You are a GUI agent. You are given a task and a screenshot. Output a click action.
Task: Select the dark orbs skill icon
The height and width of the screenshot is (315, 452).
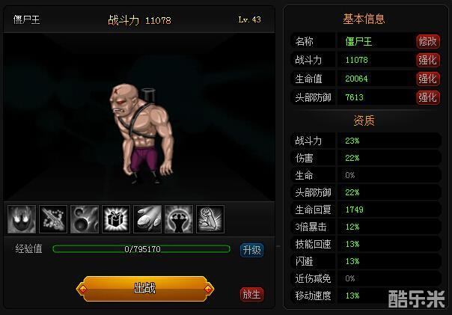click(85, 219)
